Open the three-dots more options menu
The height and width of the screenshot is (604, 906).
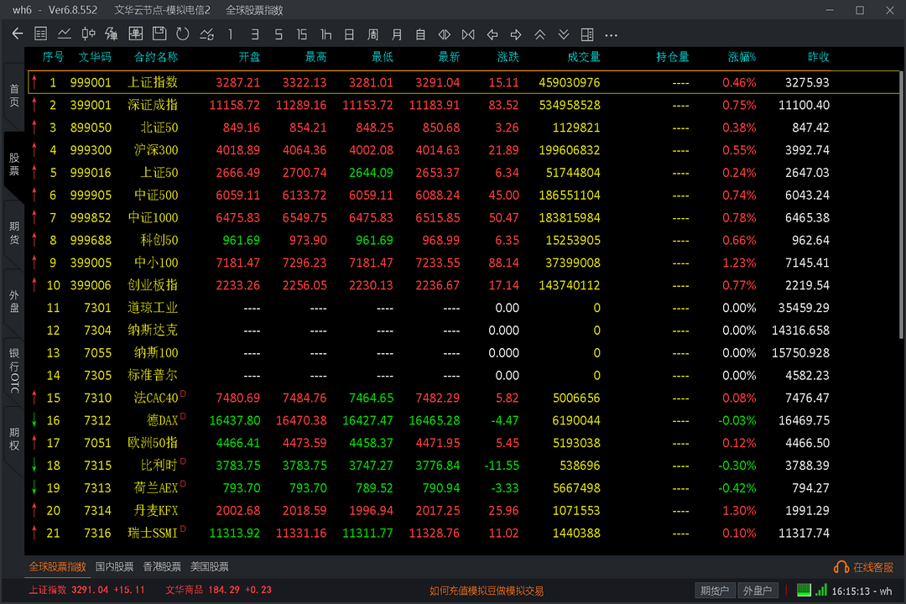click(x=611, y=34)
